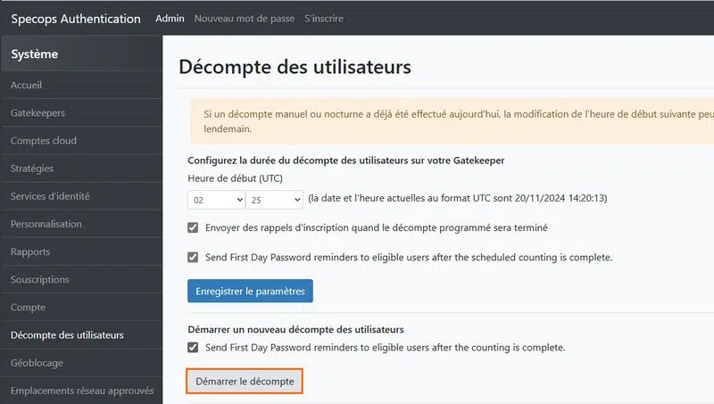Image resolution: width=714 pixels, height=404 pixels.
Task: Select Gatekeepers in the sidebar menu
Action: pos(37,113)
